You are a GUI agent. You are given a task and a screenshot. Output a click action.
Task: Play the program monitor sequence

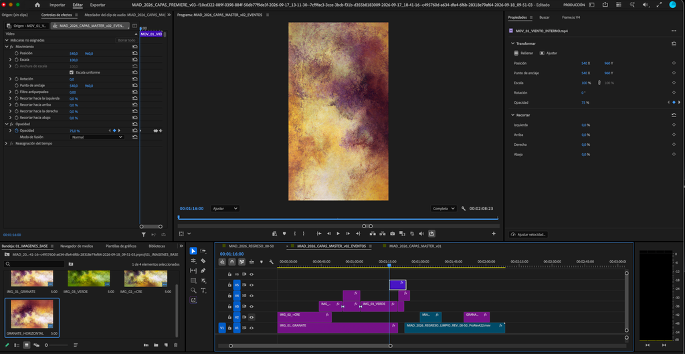coord(338,234)
